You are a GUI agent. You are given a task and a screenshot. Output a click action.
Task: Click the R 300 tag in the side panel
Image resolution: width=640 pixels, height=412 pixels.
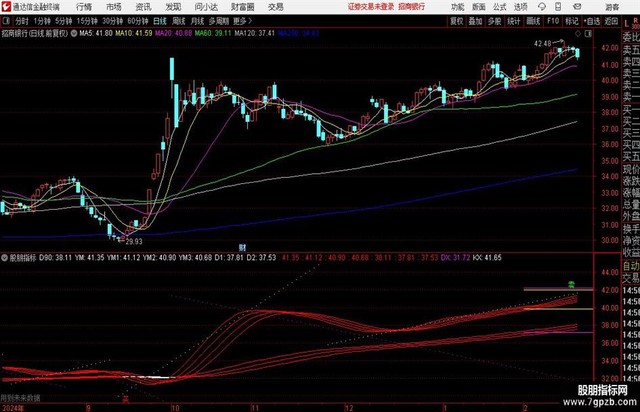click(x=635, y=23)
